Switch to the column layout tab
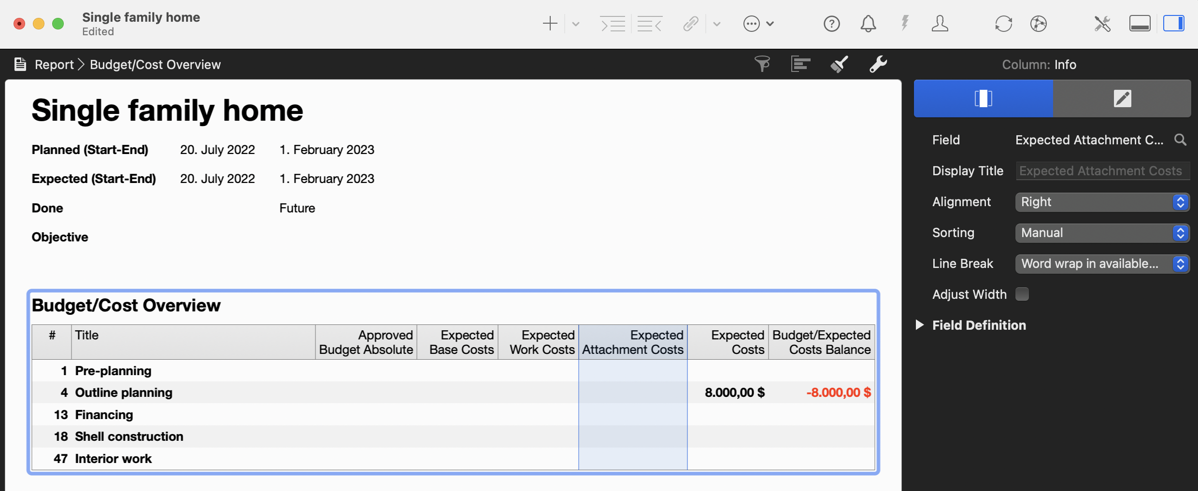 pyautogui.click(x=983, y=98)
